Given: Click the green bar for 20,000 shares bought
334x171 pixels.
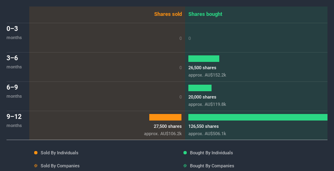Looking at the screenshot, I should 200,88.
